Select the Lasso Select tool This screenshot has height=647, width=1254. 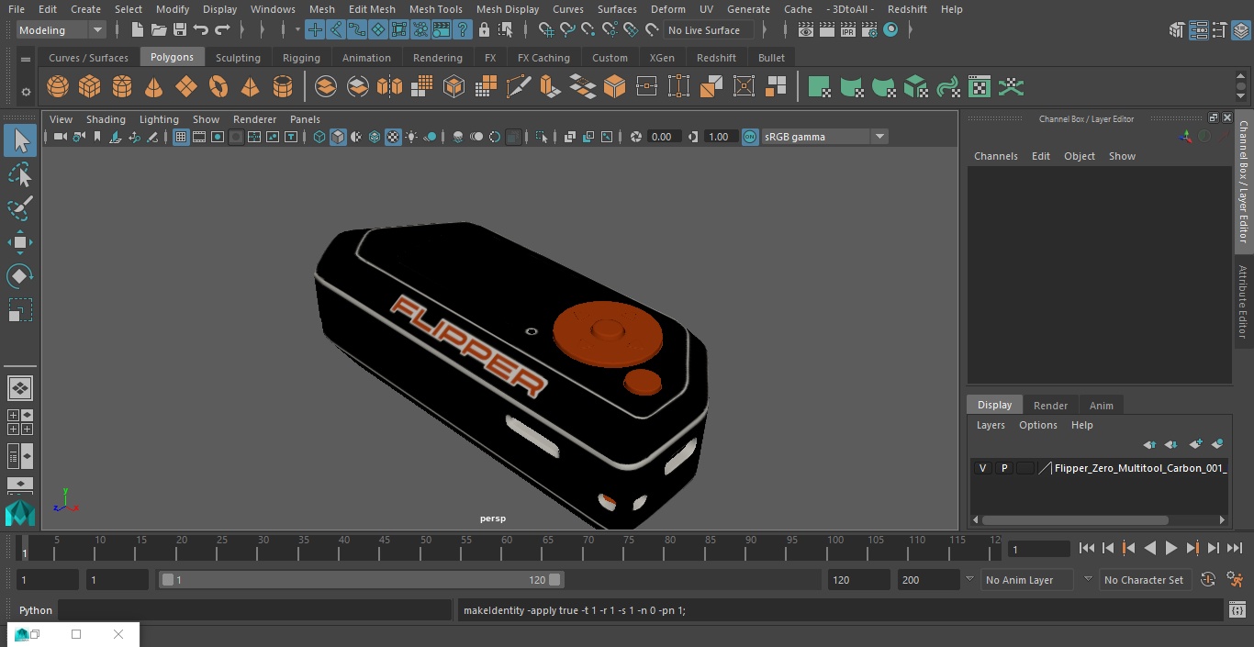(20, 174)
